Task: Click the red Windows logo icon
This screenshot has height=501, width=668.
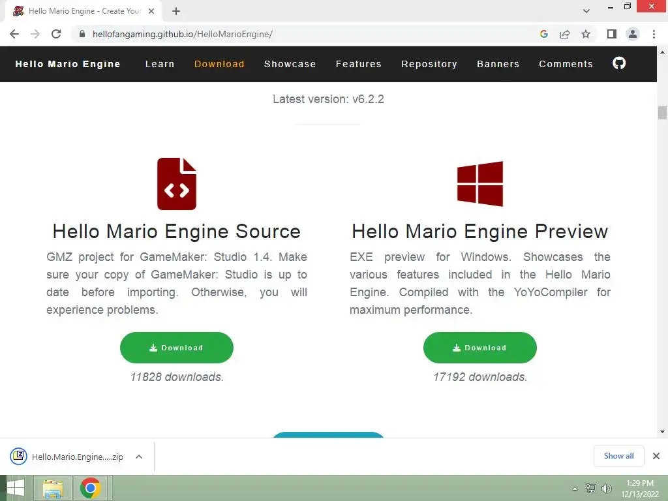Action: point(480,183)
